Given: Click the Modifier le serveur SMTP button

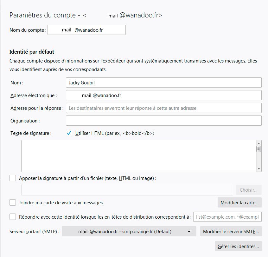Looking at the screenshot, I should (x=231, y=232).
